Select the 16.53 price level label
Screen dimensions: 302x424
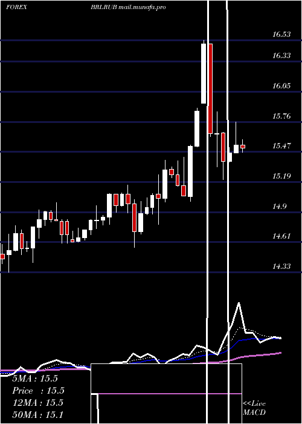[281, 35]
